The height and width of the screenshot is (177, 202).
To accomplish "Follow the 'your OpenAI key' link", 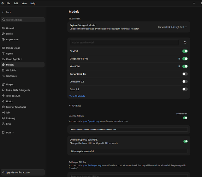I will point(91,121).
